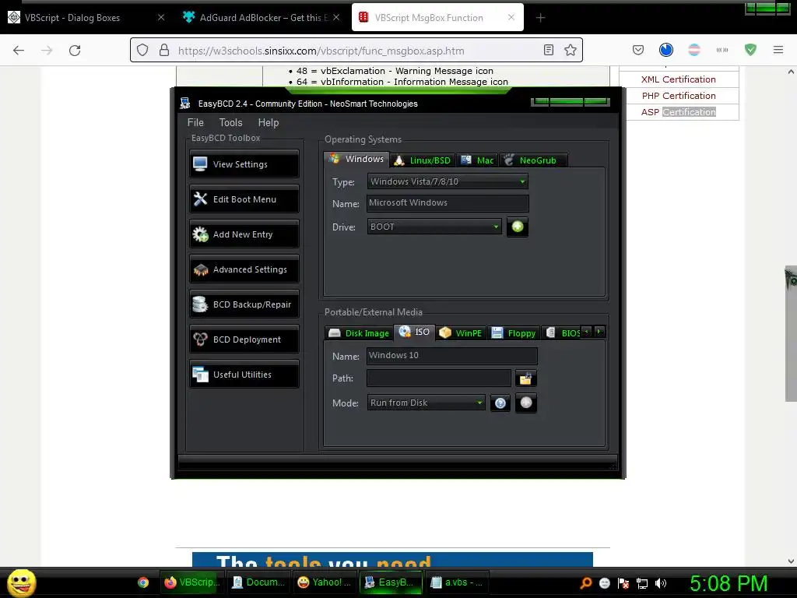Open the BCD Deployment section

pyautogui.click(x=244, y=339)
